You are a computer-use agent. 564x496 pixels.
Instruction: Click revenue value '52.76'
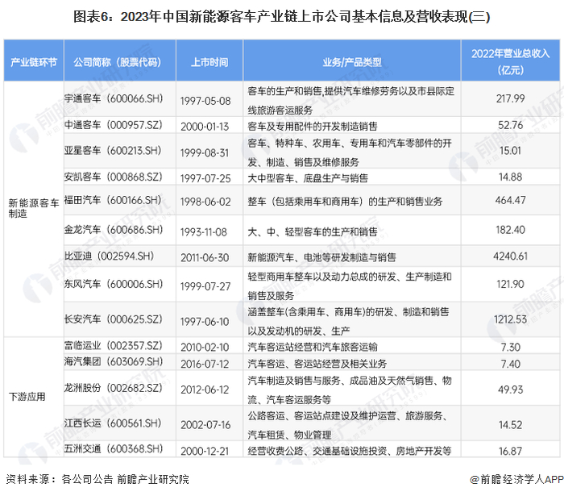click(510, 125)
